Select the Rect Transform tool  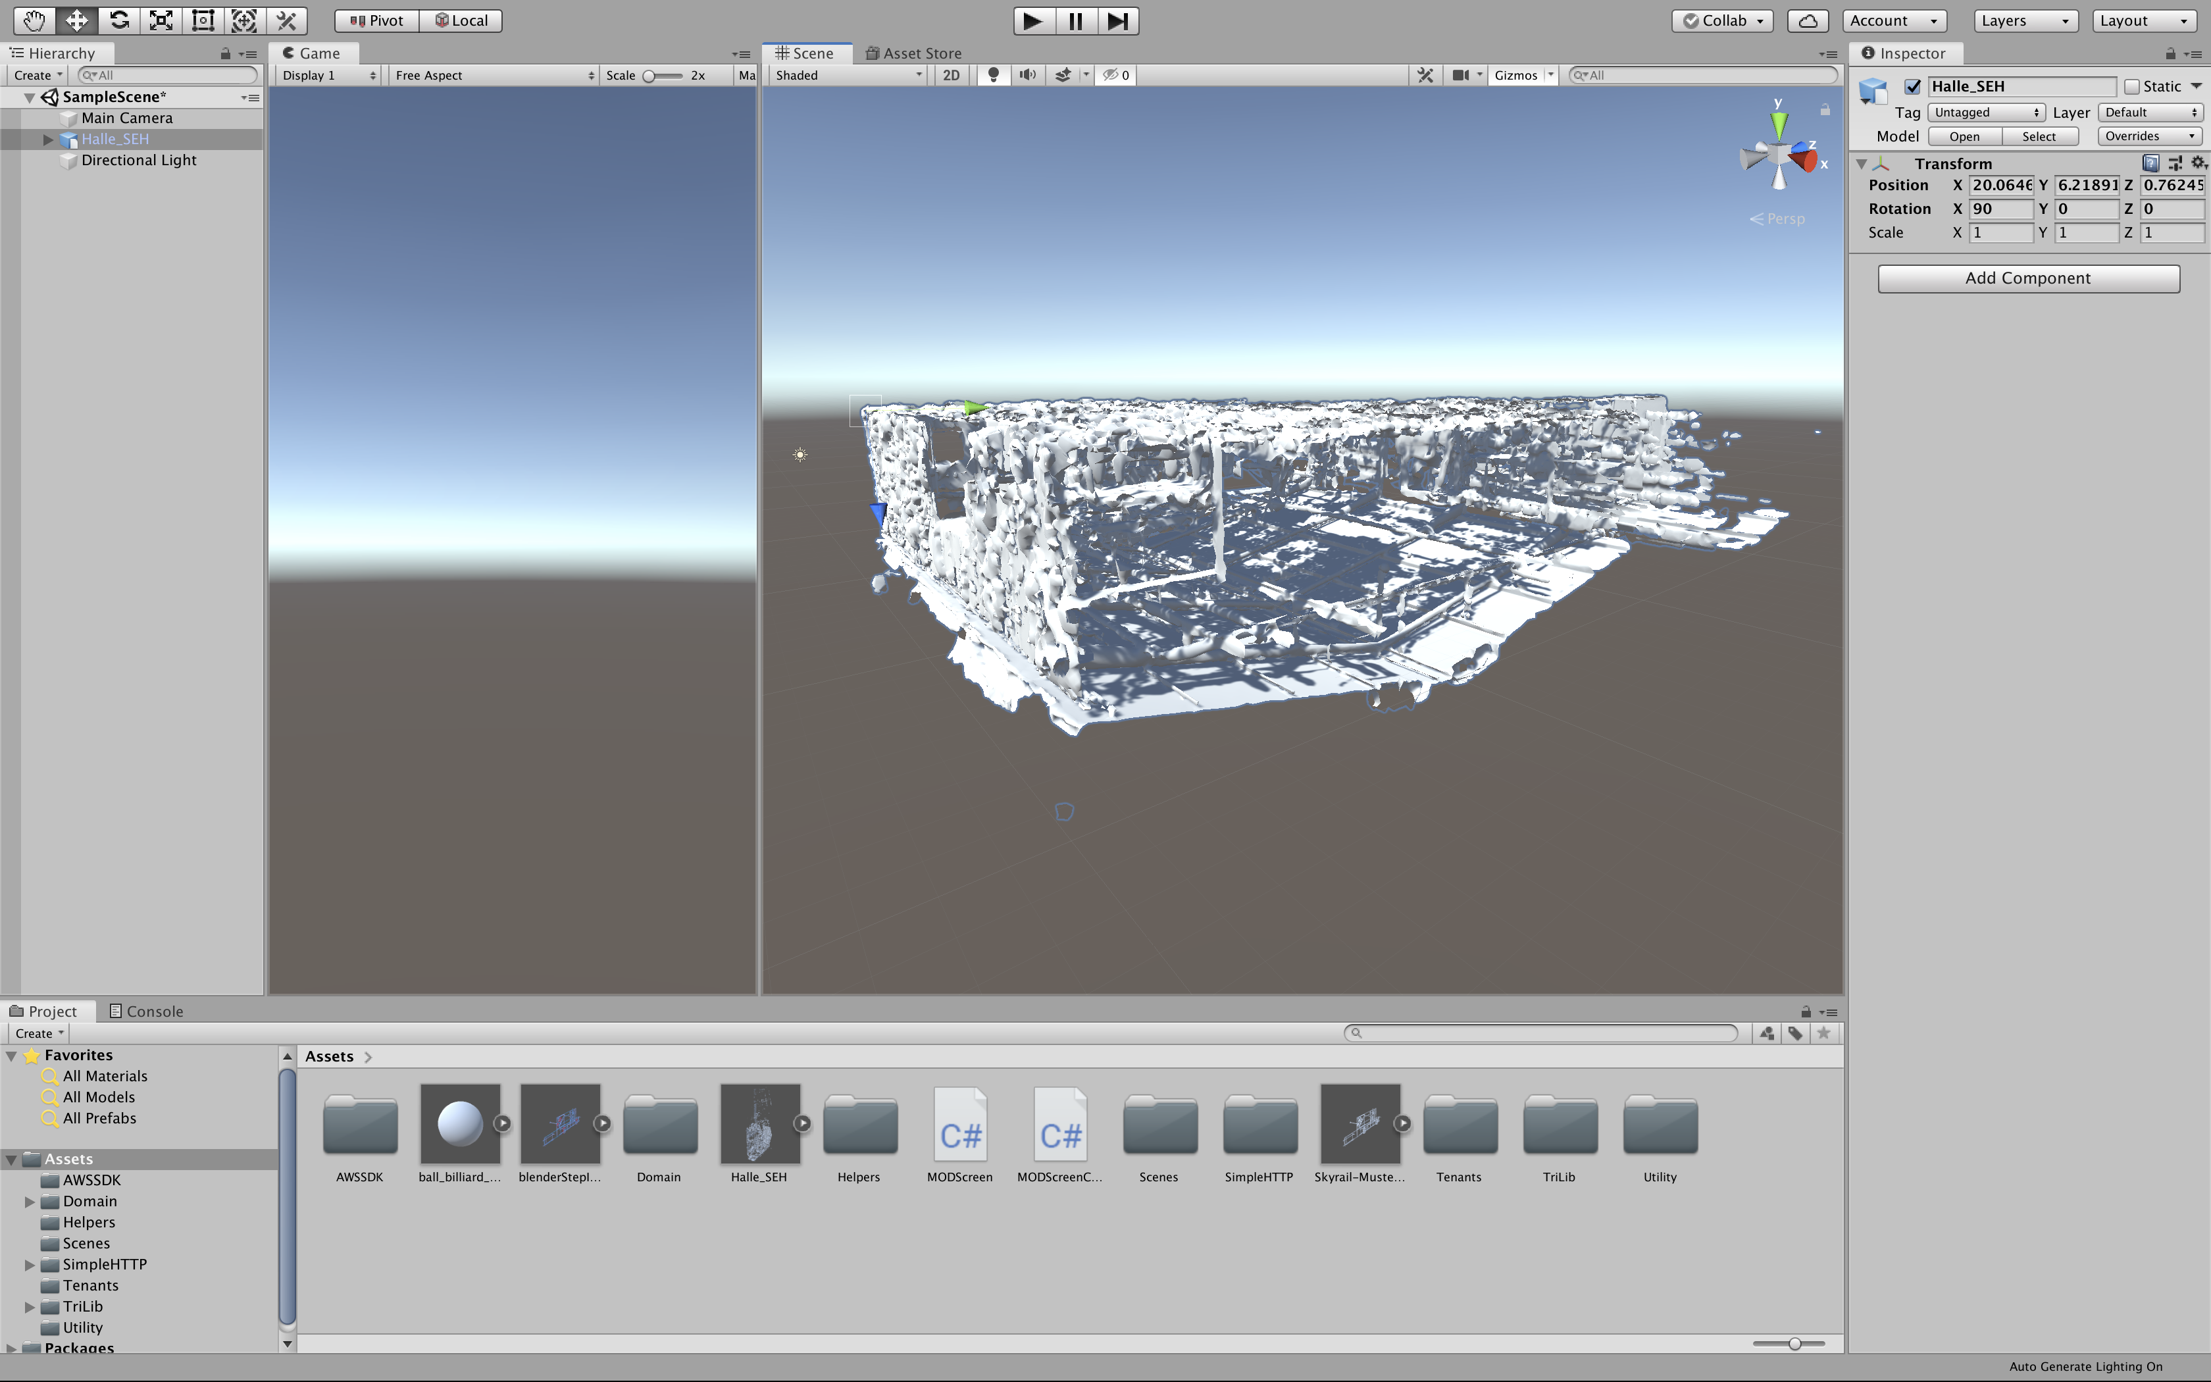pyautogui.click(x=202, y=20)
